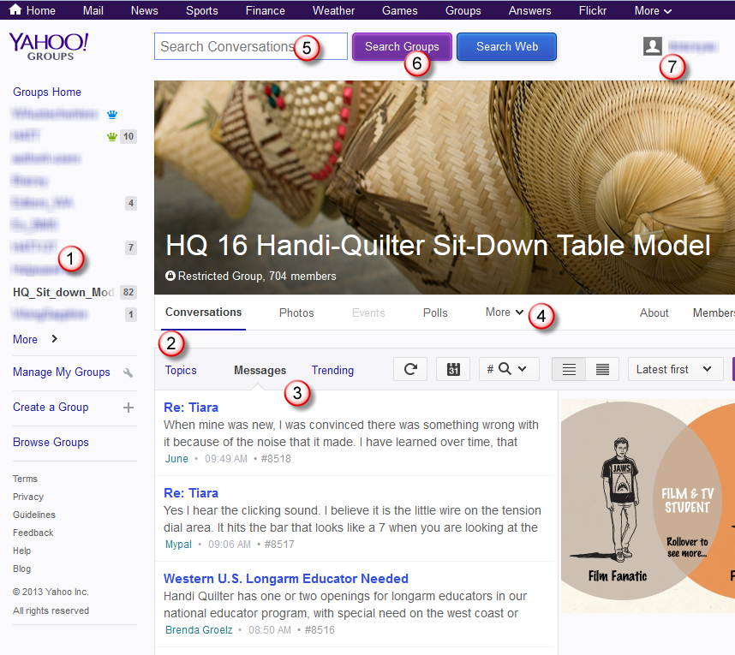Click the Create a Group link
This screenshot has height=655, width=735.
coord(51,408)
